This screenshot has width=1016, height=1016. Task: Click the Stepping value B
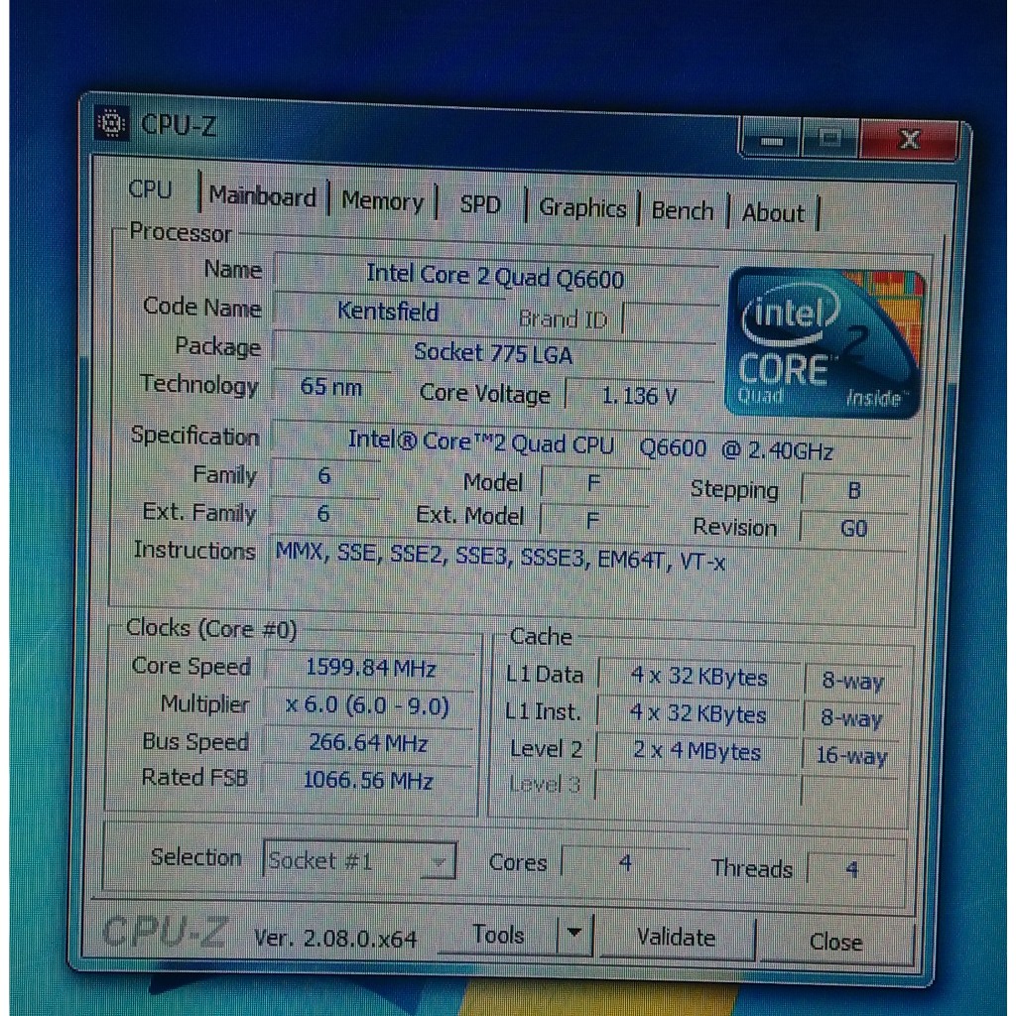coord(854,491)
